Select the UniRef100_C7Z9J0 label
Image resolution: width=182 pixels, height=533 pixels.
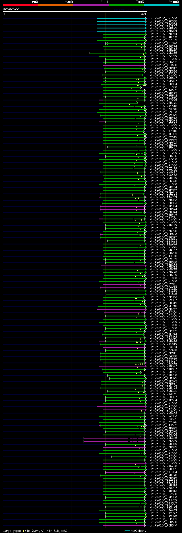[163, 56]
